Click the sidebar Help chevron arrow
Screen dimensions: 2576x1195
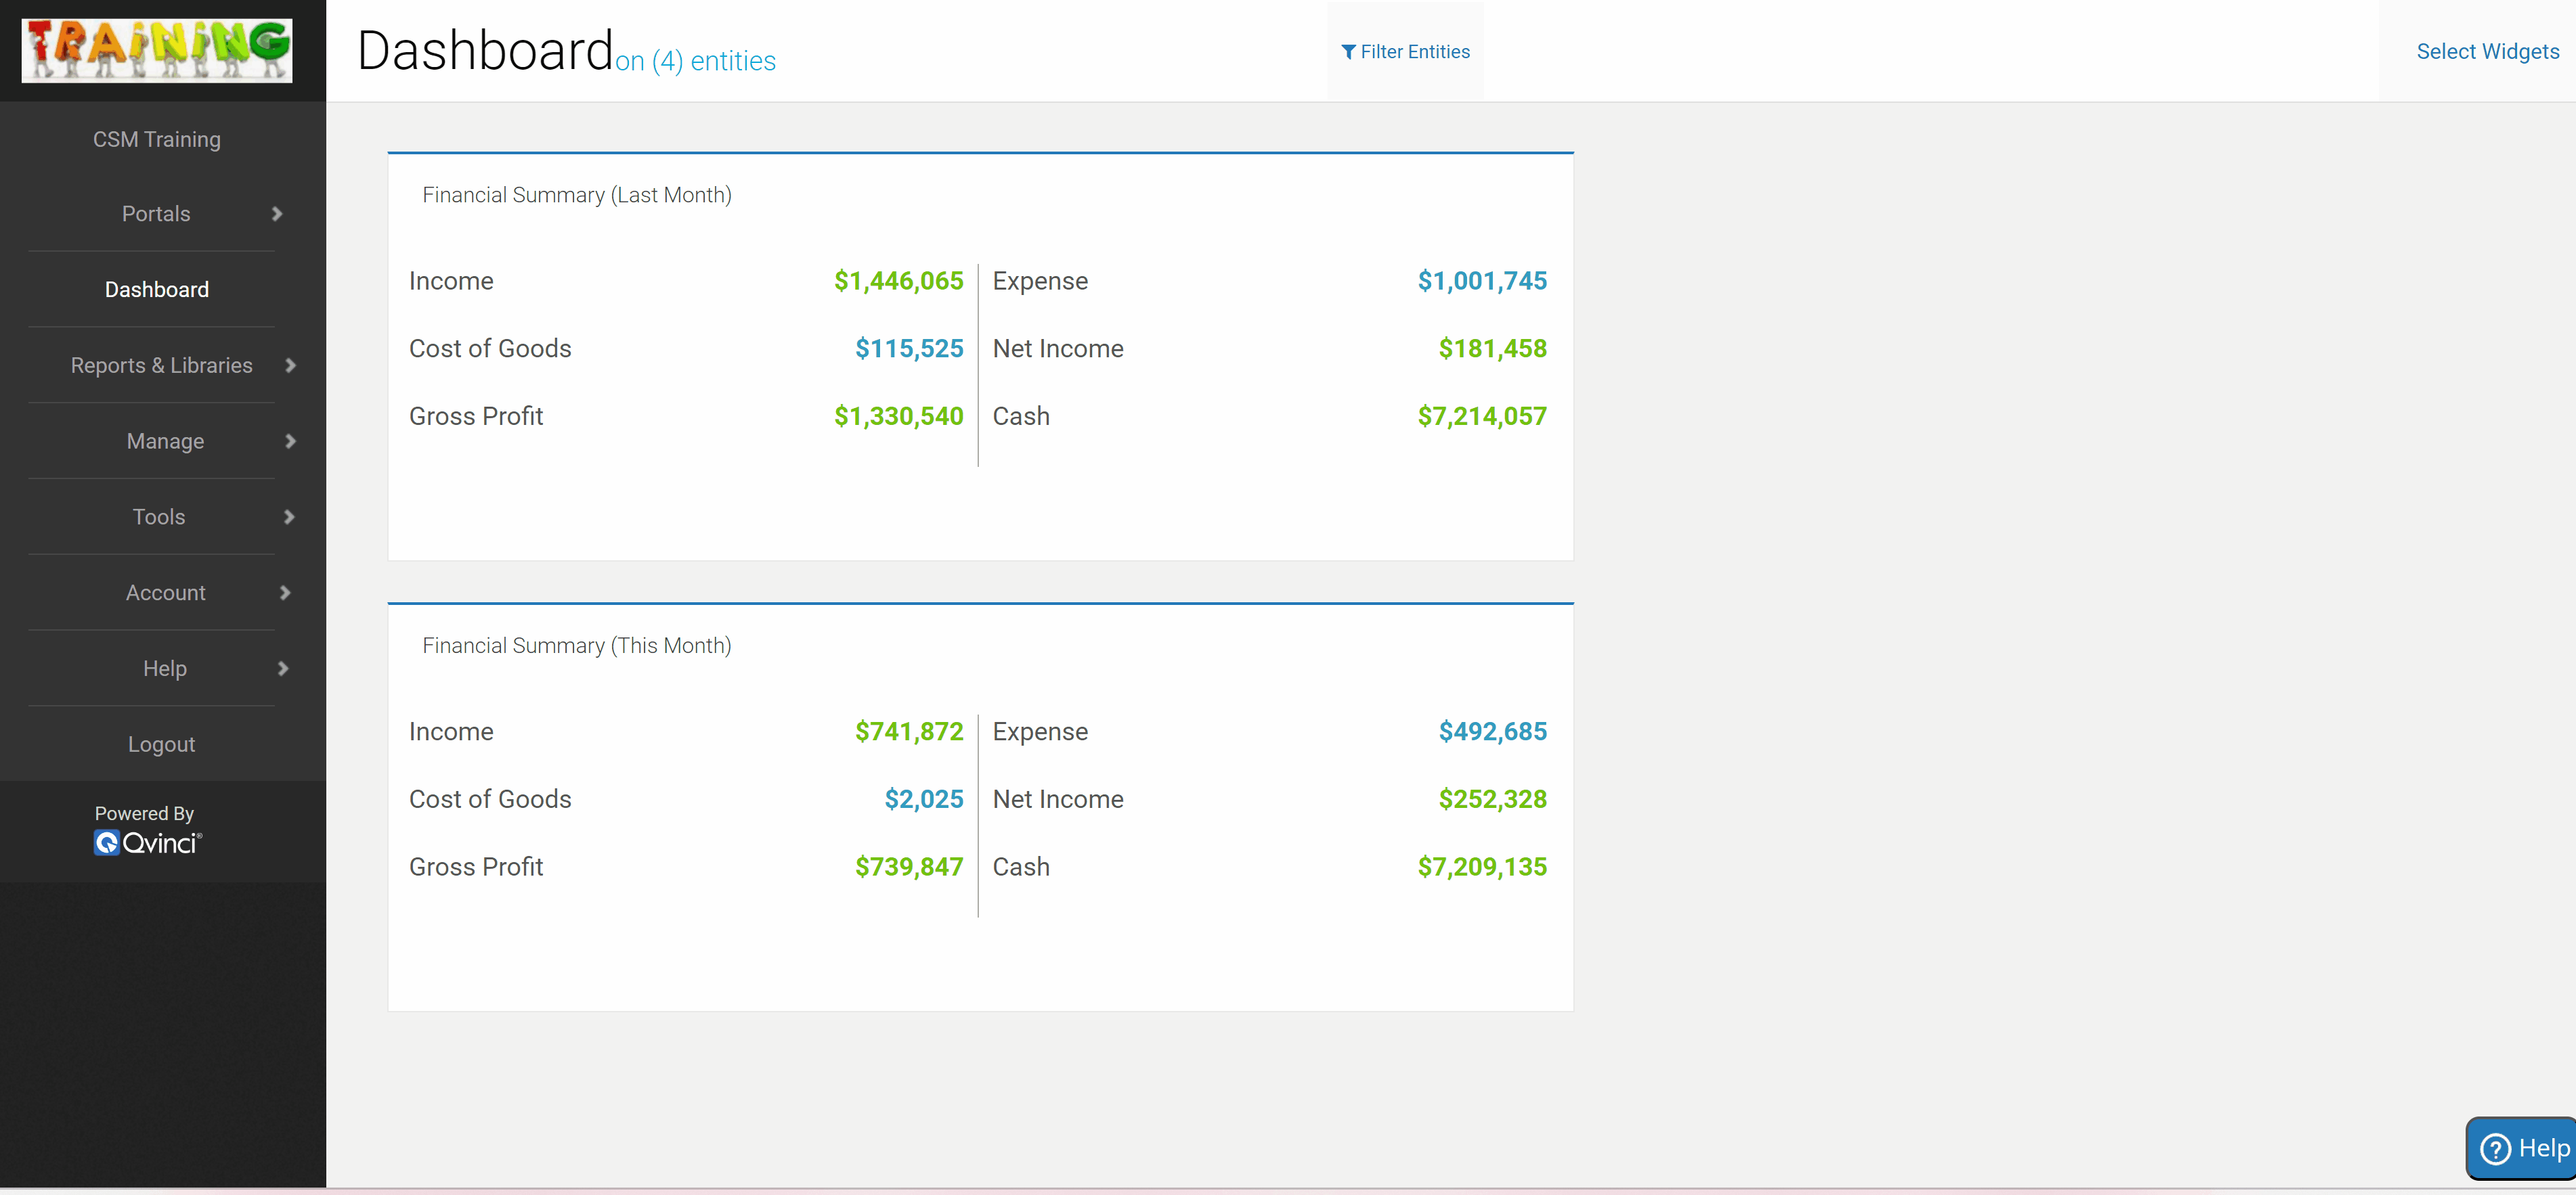tap(283, 669)
